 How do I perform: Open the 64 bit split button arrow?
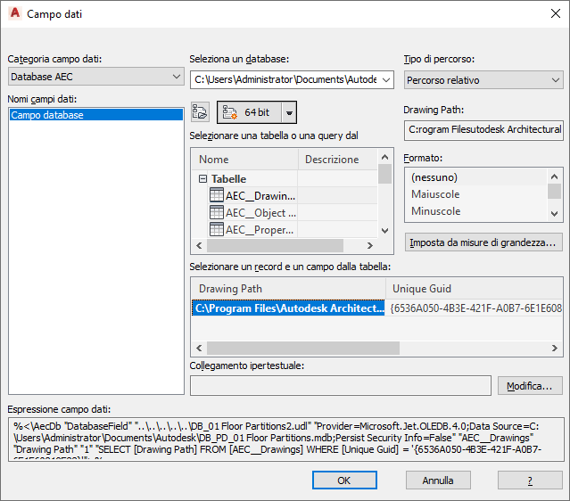289,112
